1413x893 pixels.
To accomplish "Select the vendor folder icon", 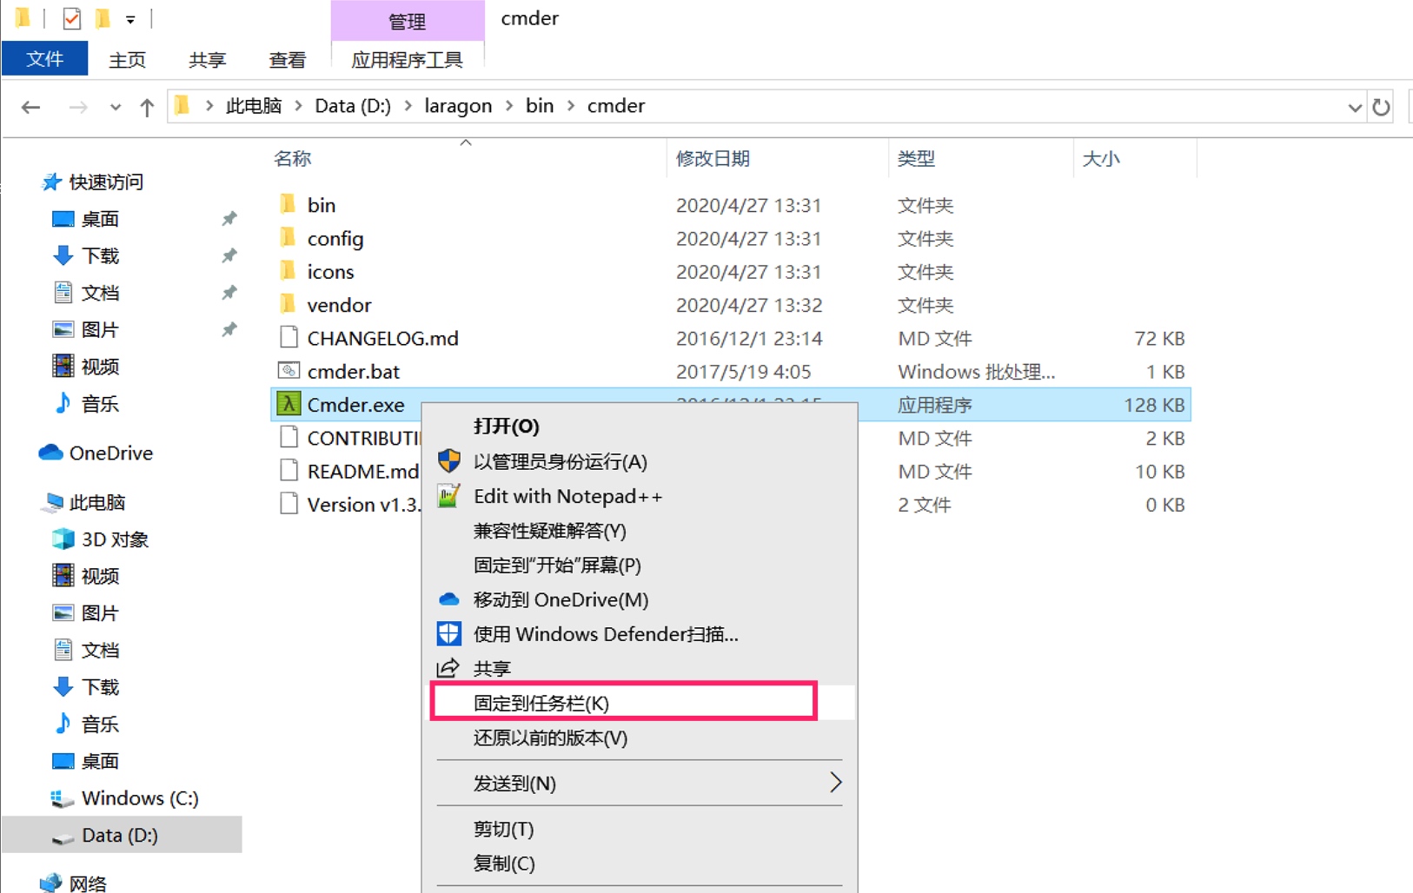I will pos(289,304).
